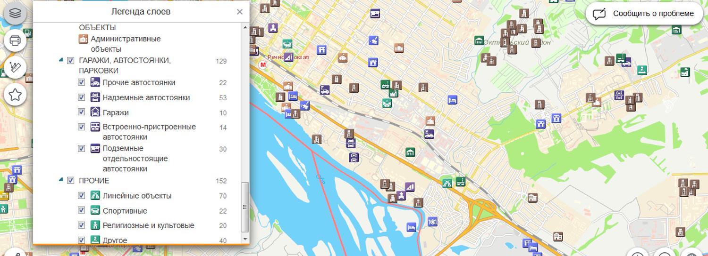This screenshot has width=708, height=256.
Task: Click the Гаражи item's legend icon
Action: click(95, 112)
